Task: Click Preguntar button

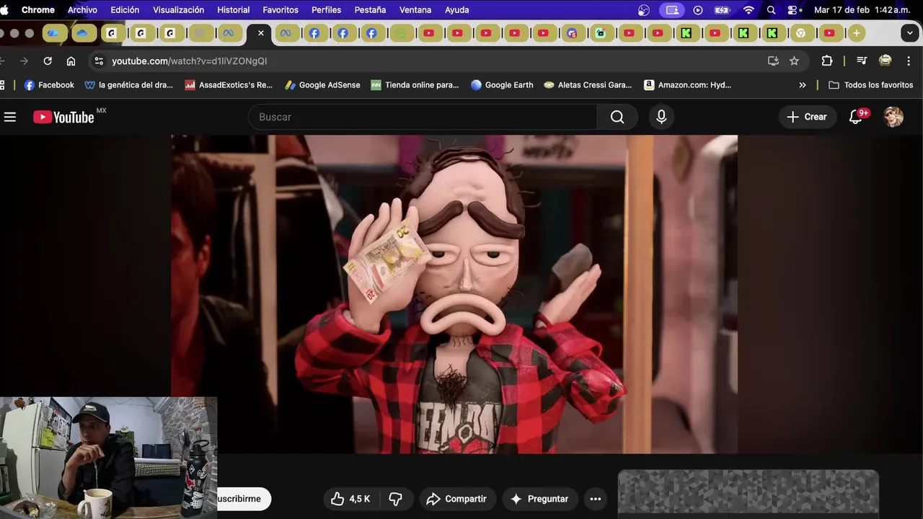Action: click(x=539, y=499)
